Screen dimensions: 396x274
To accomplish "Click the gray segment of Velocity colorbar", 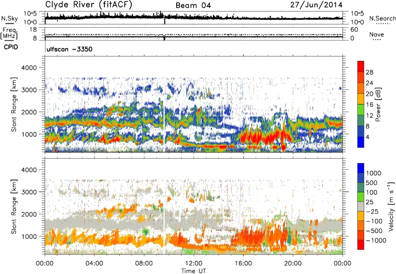I will [x=361, y=206].
